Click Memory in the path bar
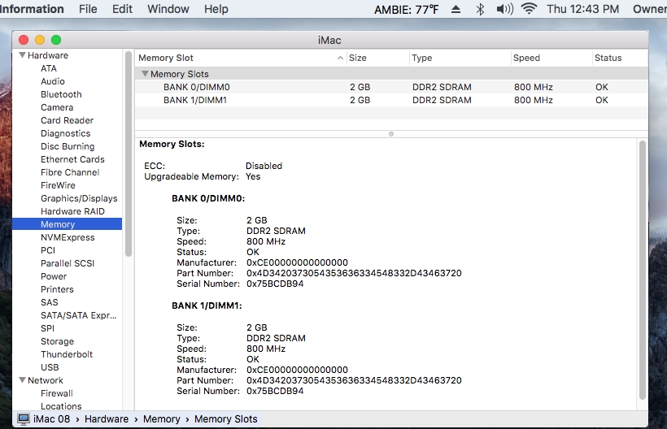Screen dimensions: 667x429 (x=162, y=419)
